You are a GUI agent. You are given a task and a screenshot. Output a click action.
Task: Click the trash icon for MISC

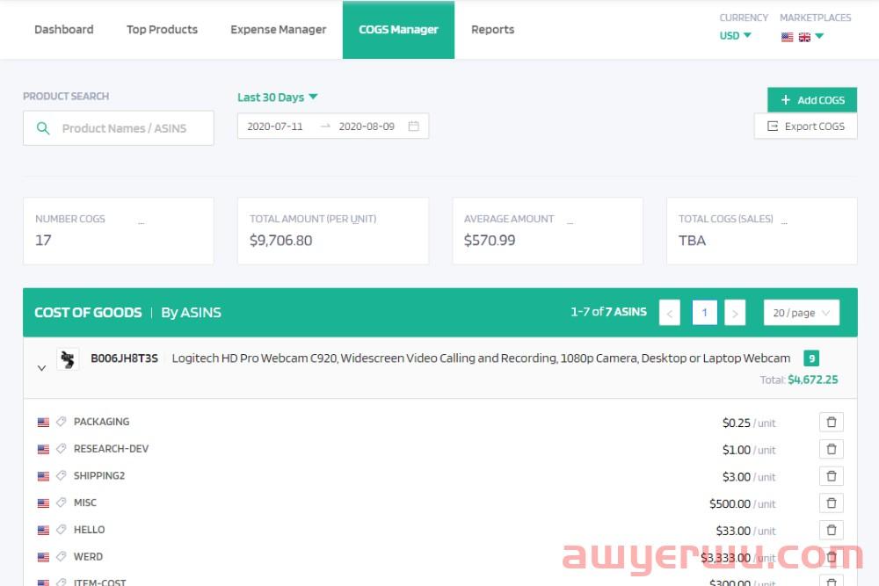point(831,503)
